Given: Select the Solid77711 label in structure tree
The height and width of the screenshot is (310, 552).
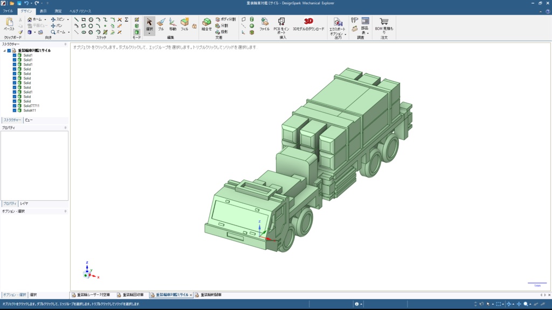Looking at the screenshot, I should pyautogui.click(x=31, y=106).
